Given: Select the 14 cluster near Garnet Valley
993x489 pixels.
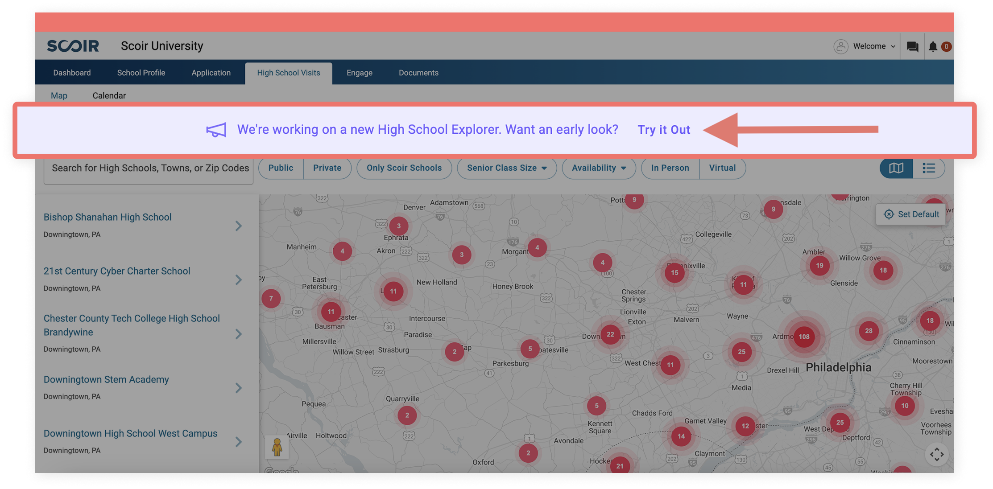Looking at the screenshot, I should (681, 436).
